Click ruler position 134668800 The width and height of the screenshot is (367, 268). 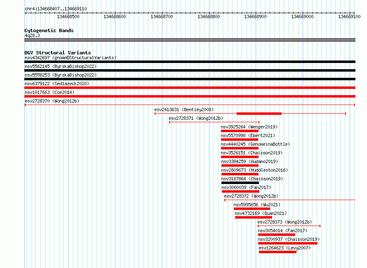click(209, 16)
